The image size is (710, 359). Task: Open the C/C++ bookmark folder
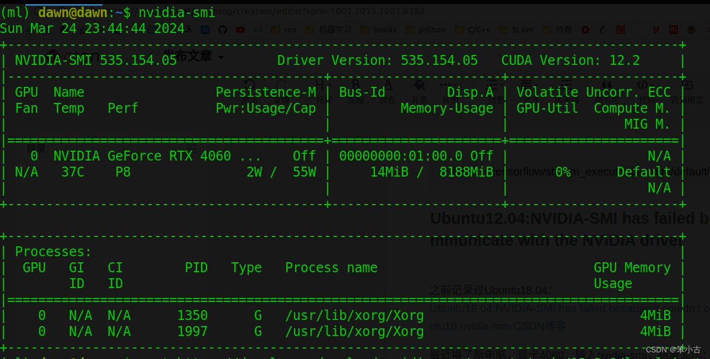[x=473, y=30]
